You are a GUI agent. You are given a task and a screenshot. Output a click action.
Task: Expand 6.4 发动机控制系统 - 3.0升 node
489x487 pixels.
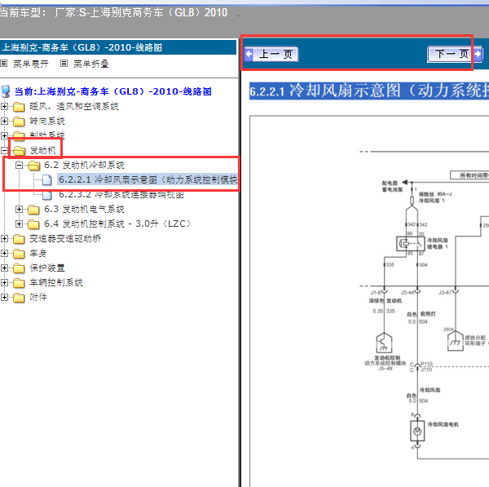[x=19, y=224]
